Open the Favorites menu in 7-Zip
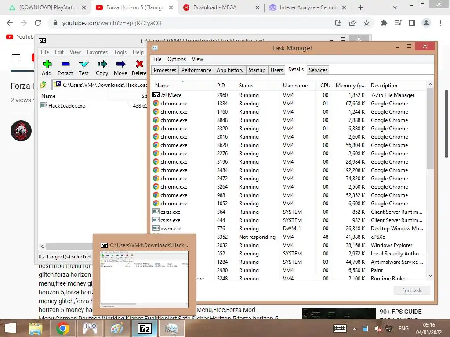 point(97,52)
